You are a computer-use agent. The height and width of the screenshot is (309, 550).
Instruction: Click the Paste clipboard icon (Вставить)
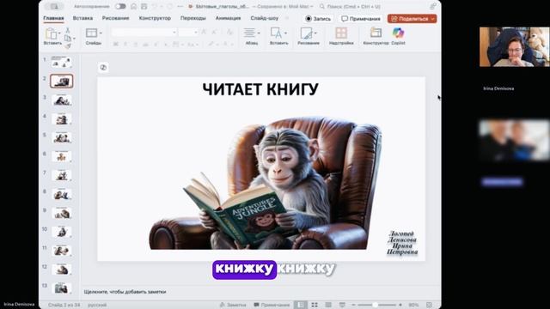coord(52,33)
